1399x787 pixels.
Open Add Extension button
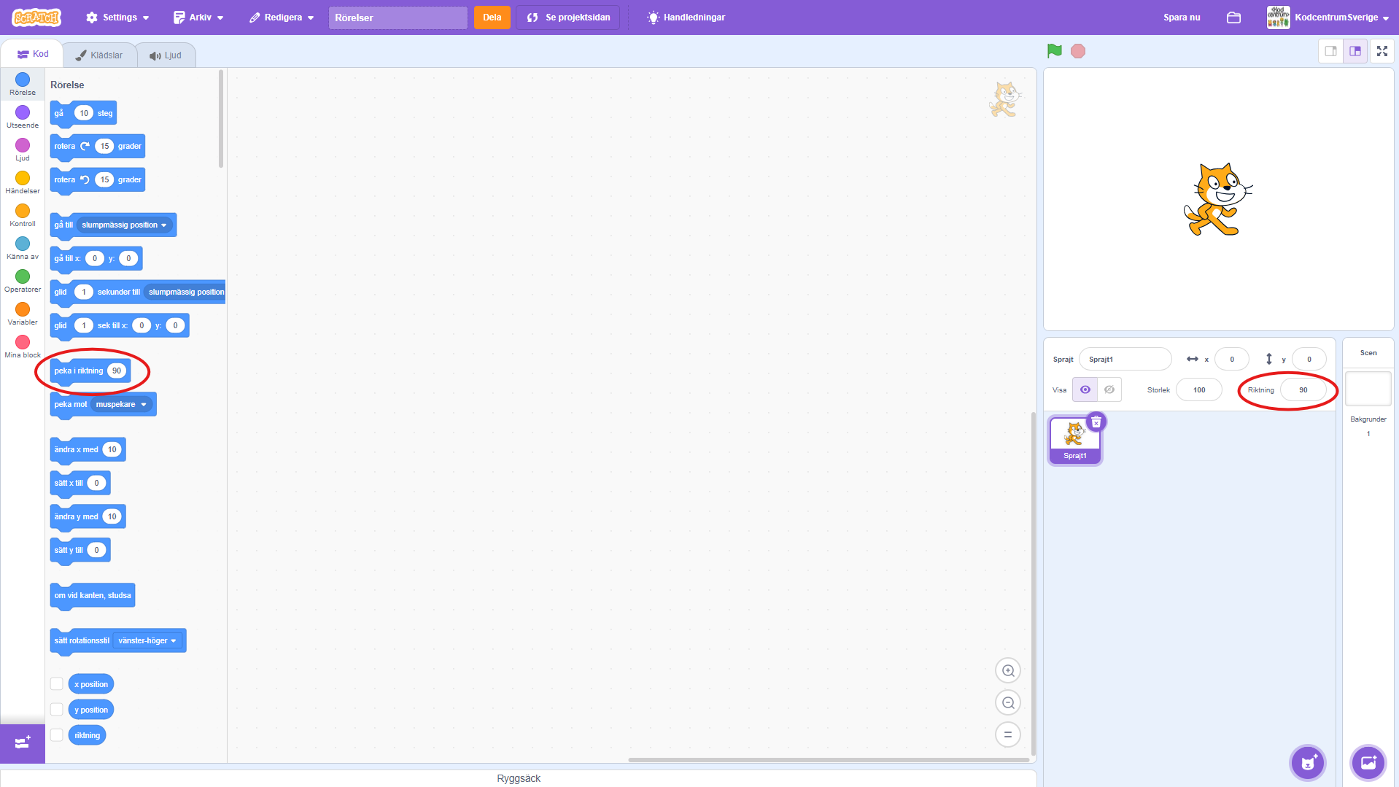click(23, 743)
